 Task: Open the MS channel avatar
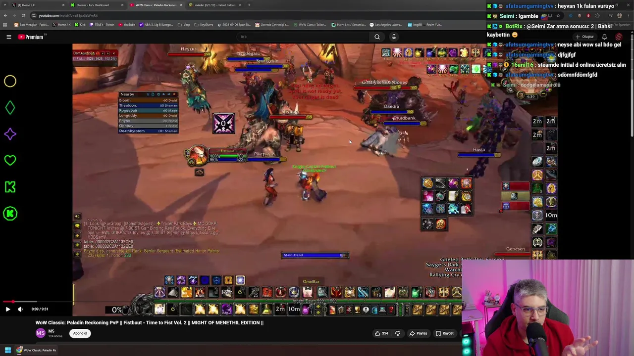pos(40,333)
